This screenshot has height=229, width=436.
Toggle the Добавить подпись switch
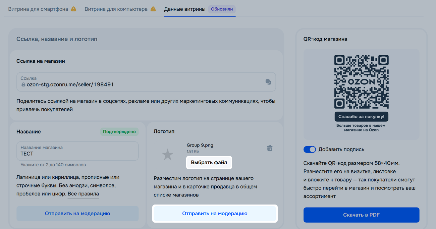pyautogui.click(x=310, y=150)
